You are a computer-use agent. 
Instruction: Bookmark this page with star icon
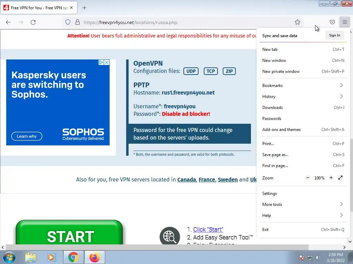(x=297, y=22)
